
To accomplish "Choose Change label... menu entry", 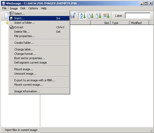I will tap(39, 49).
